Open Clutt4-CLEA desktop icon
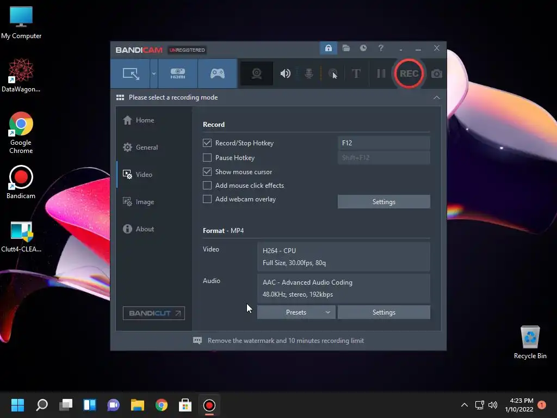Viewport: 557px width, 418px height. 21,236
